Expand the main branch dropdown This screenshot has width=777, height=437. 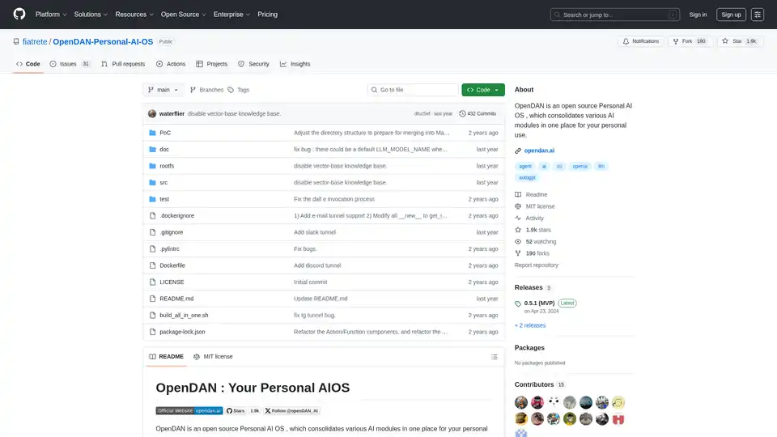click(x=164, y=90)
